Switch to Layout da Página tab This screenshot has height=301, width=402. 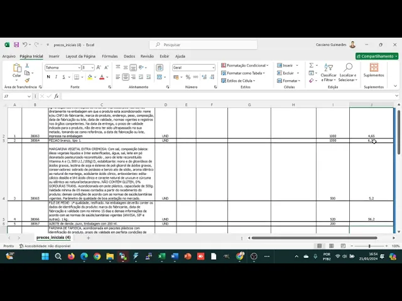click(80, 56)
